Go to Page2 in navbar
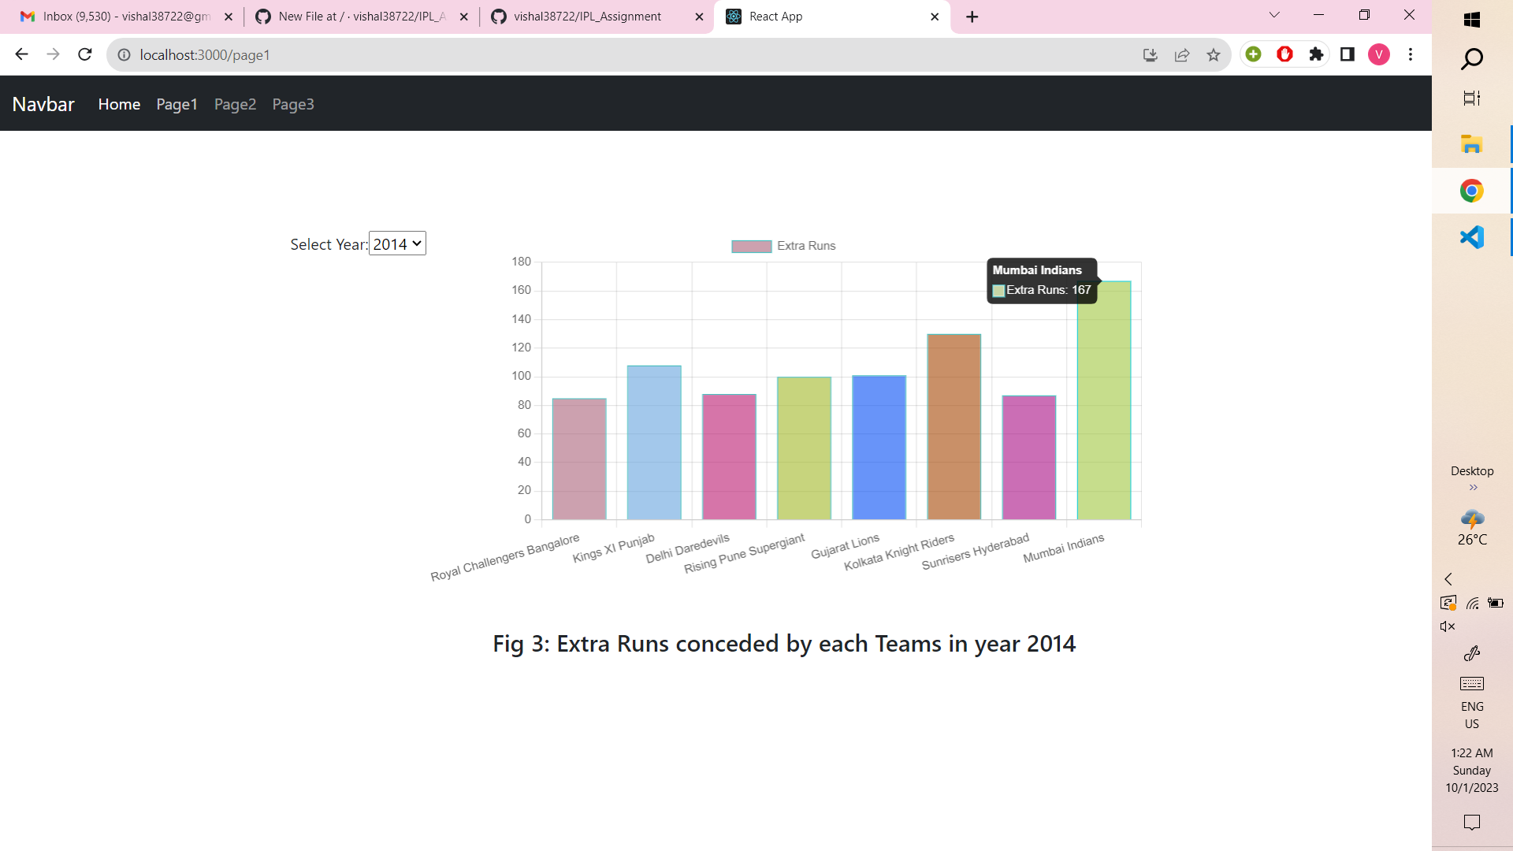The image size is (1513, 851). 235,104
